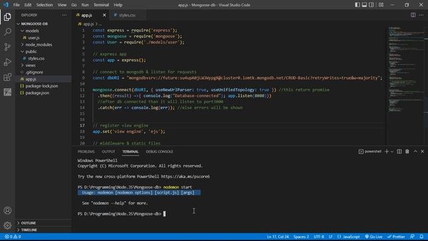The height and width of the screenshot is (241, 428).
Task: Click Go Live in status bar
Action: coord(374,236)
